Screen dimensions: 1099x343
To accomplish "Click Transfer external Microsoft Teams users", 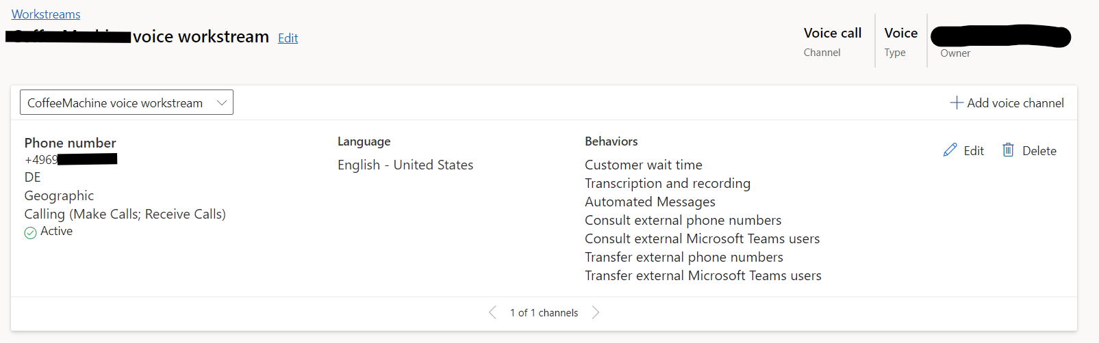I will pos(703,275).
